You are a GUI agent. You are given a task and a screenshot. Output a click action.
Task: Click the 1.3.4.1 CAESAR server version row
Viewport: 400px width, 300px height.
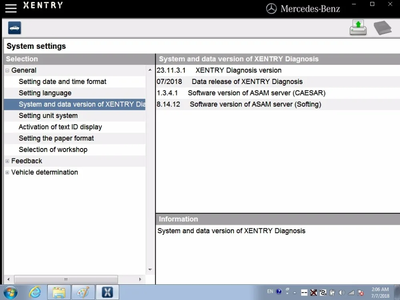(278, 93)
